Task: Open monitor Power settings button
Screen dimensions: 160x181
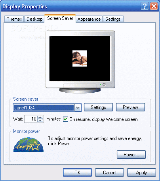Action: click(x=131, y=154)
